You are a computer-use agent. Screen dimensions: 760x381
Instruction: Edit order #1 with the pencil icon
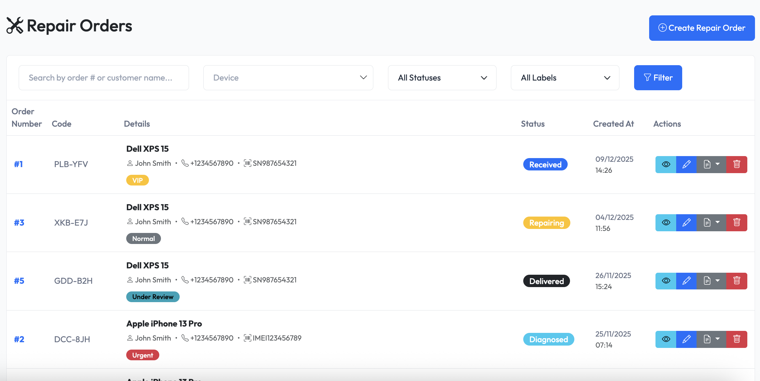(x=686, y=164)
